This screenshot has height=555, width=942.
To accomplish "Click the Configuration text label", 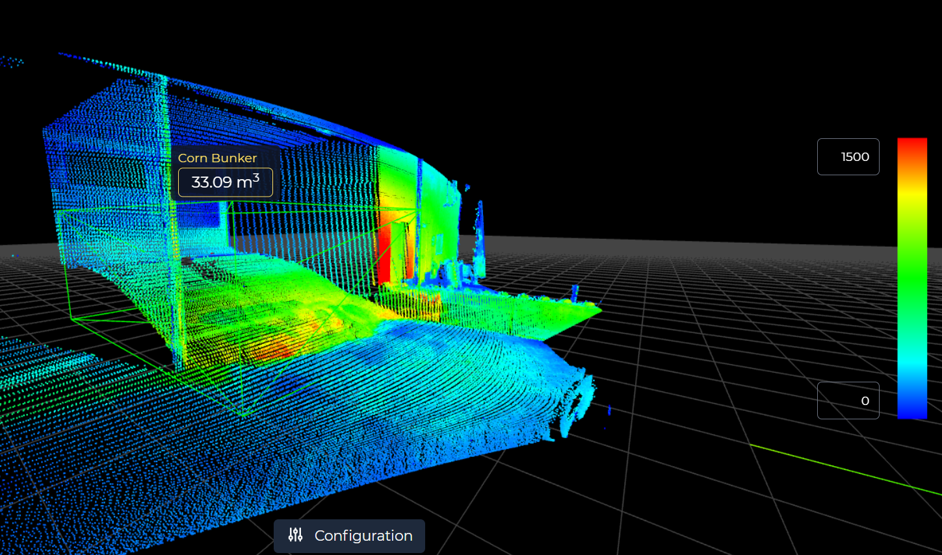I will [x=363, y=536].
